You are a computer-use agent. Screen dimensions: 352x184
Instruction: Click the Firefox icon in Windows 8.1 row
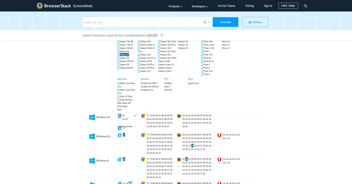[179, 135]
